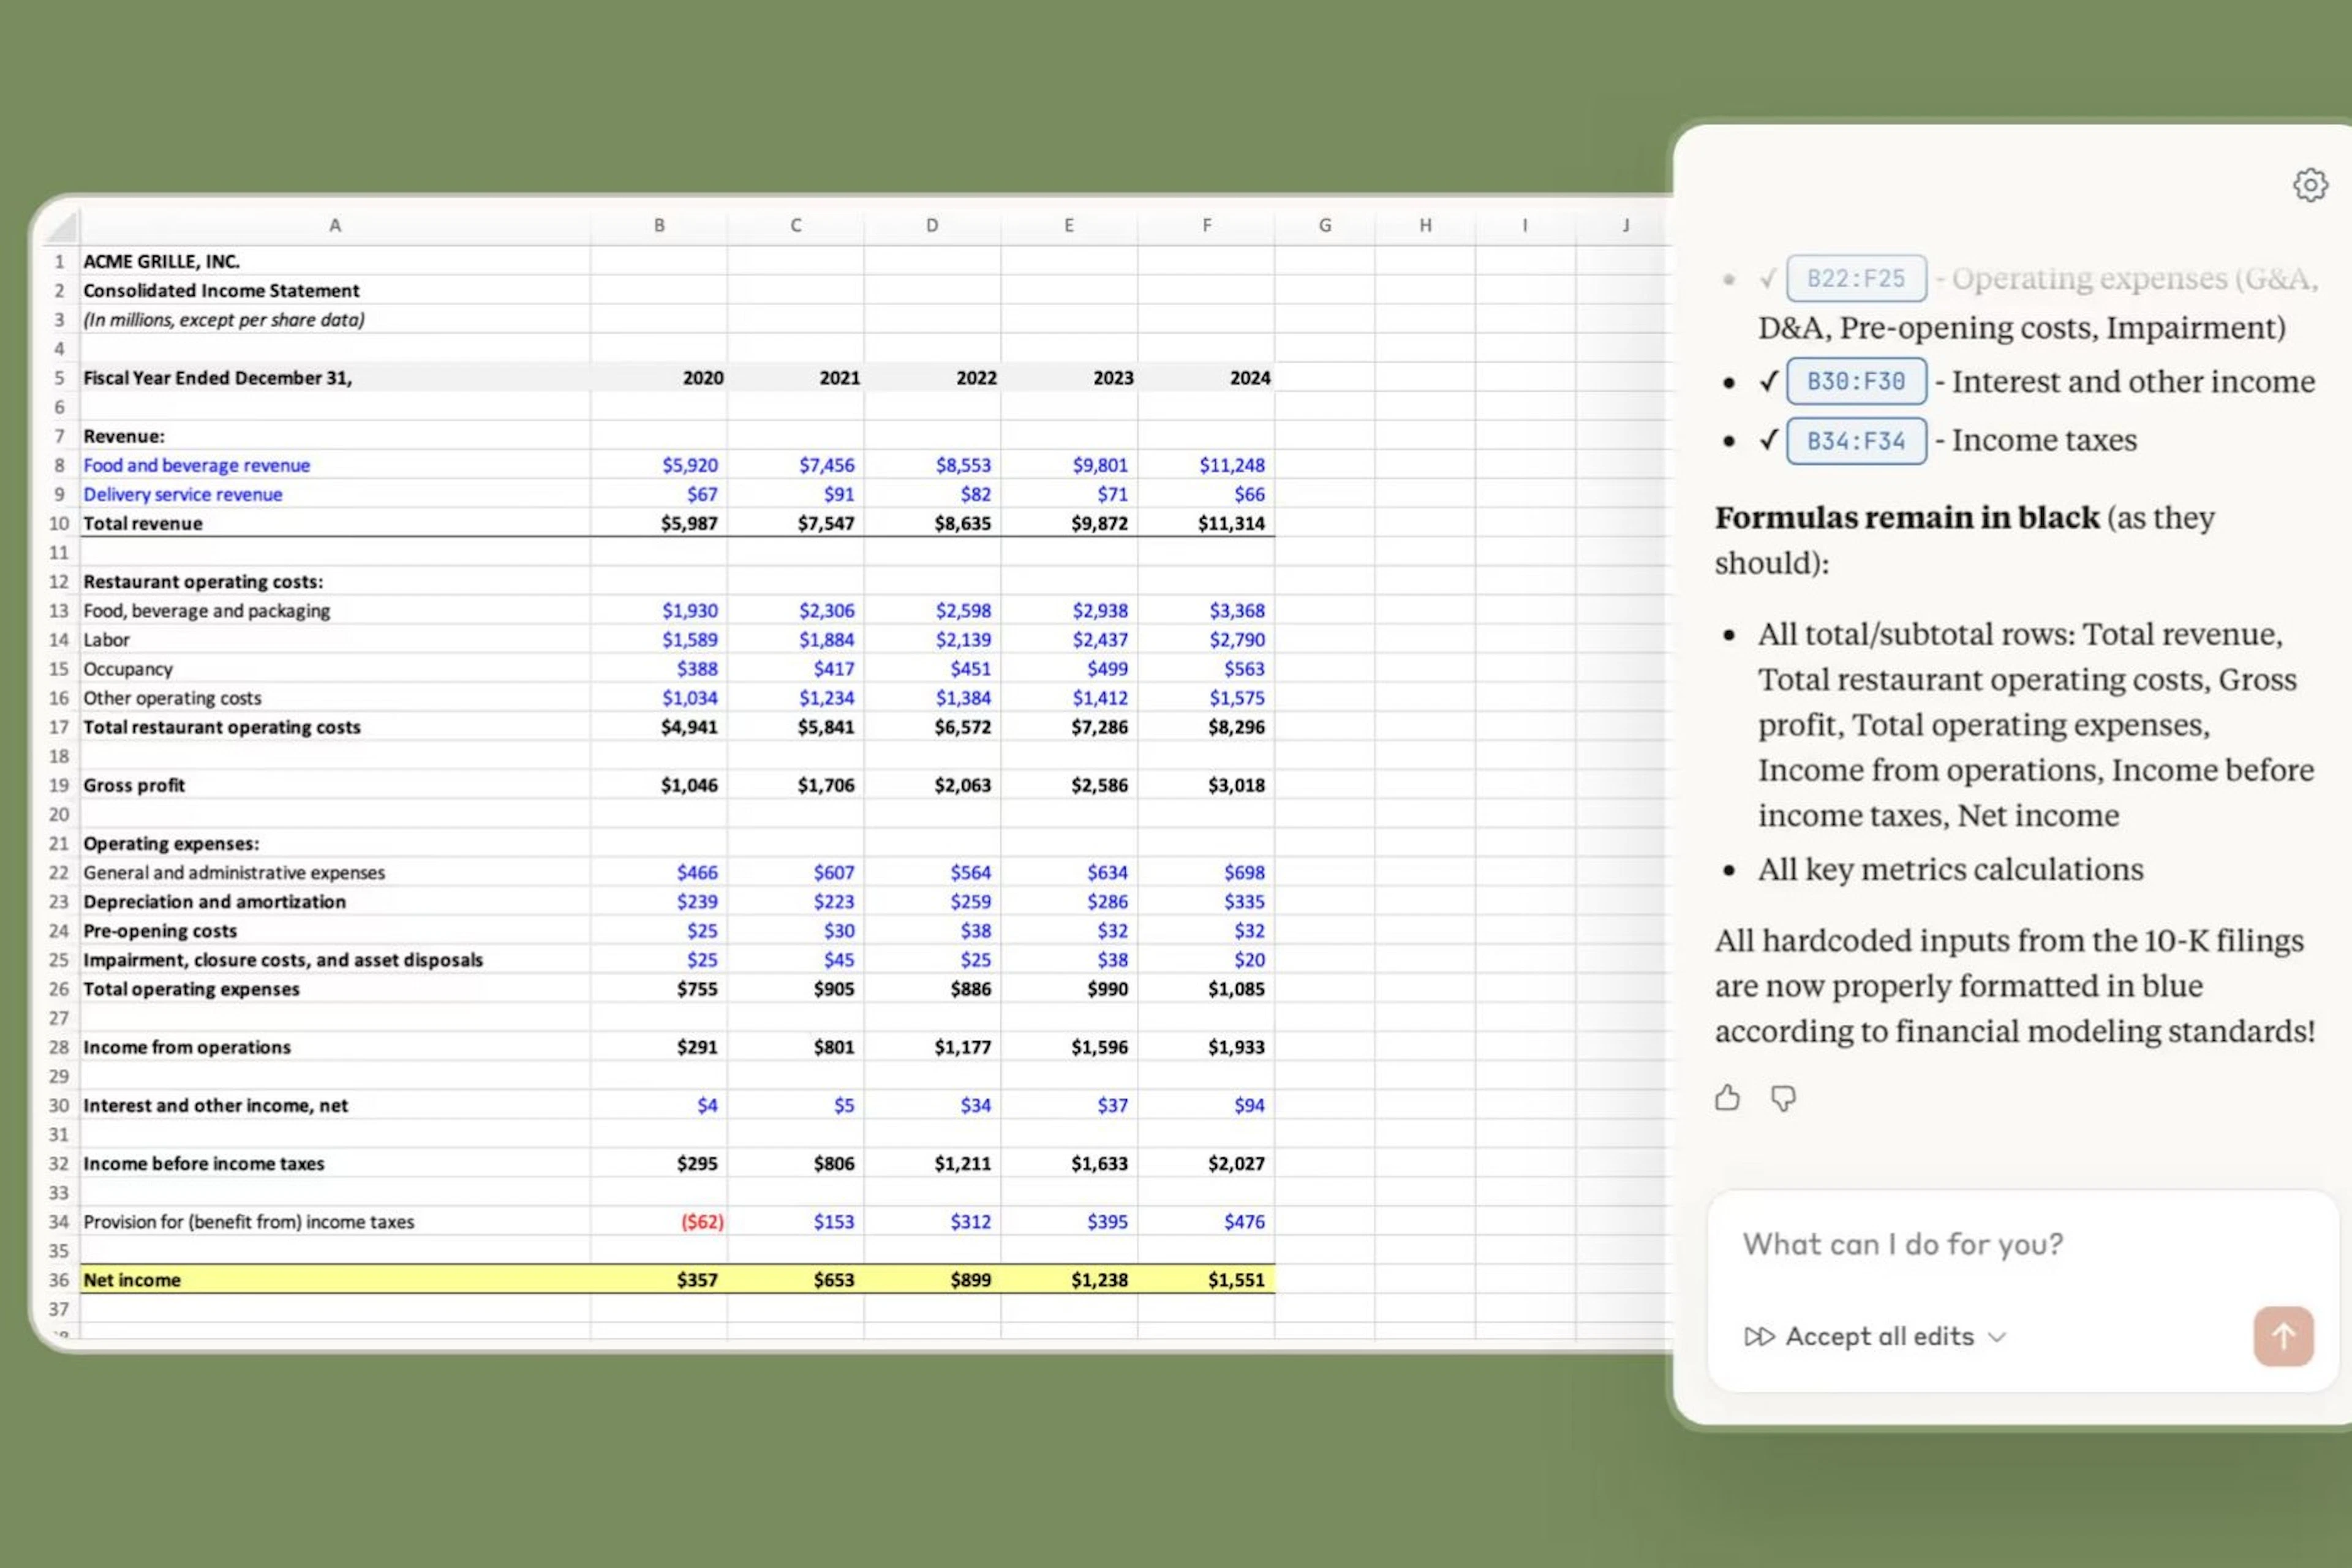Expand the Accept all edits dropdown chevron
The image size is (2352, 1568).
[x=1997, y=1338]
